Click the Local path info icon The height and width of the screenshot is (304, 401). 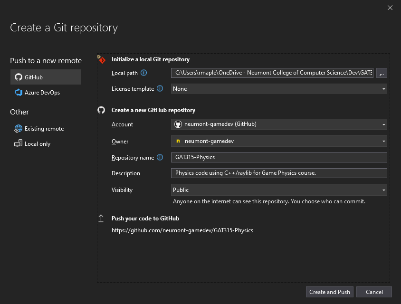point(144,73)
